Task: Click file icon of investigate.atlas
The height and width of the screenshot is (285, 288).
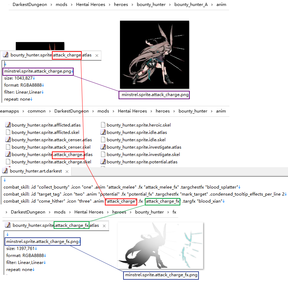Action: point(103,147)
